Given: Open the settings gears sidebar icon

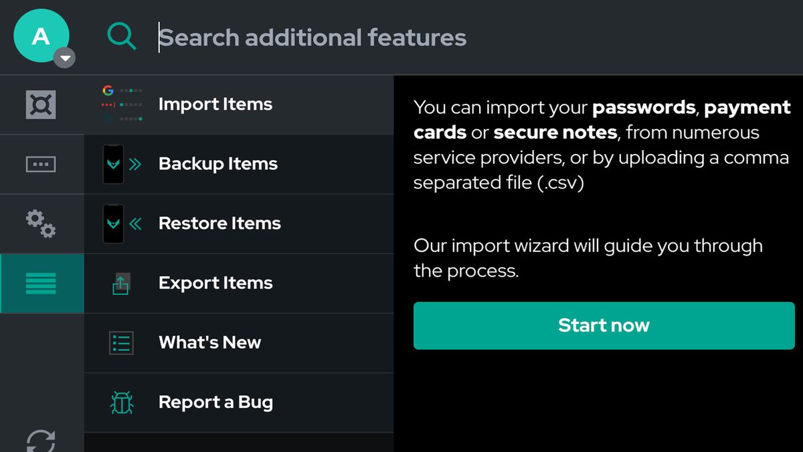Looking at the screenshot, I should click(x=41, y=224).
